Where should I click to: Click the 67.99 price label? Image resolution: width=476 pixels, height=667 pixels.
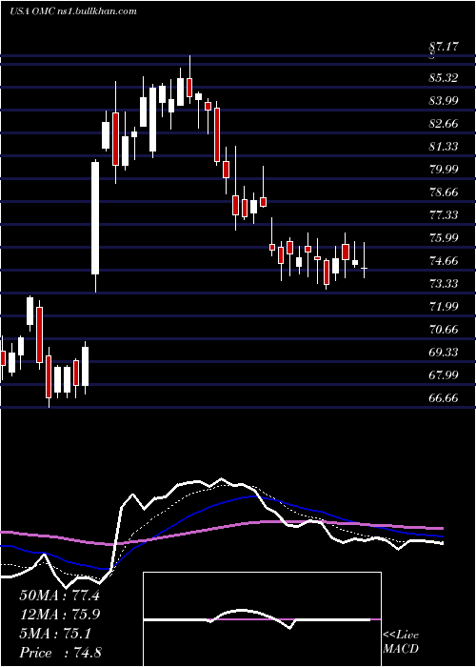[444, 374]
